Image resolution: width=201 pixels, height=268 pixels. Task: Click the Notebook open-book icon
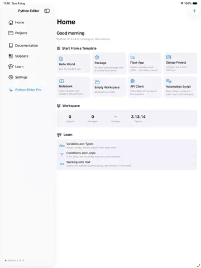(61, 81)
